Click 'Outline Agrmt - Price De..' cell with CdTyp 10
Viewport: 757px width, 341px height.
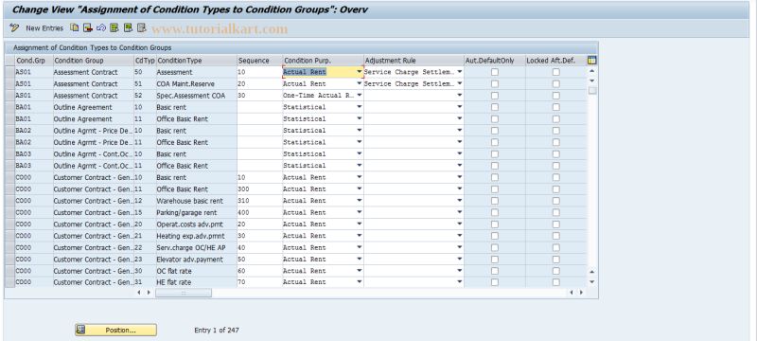(93, 131)
